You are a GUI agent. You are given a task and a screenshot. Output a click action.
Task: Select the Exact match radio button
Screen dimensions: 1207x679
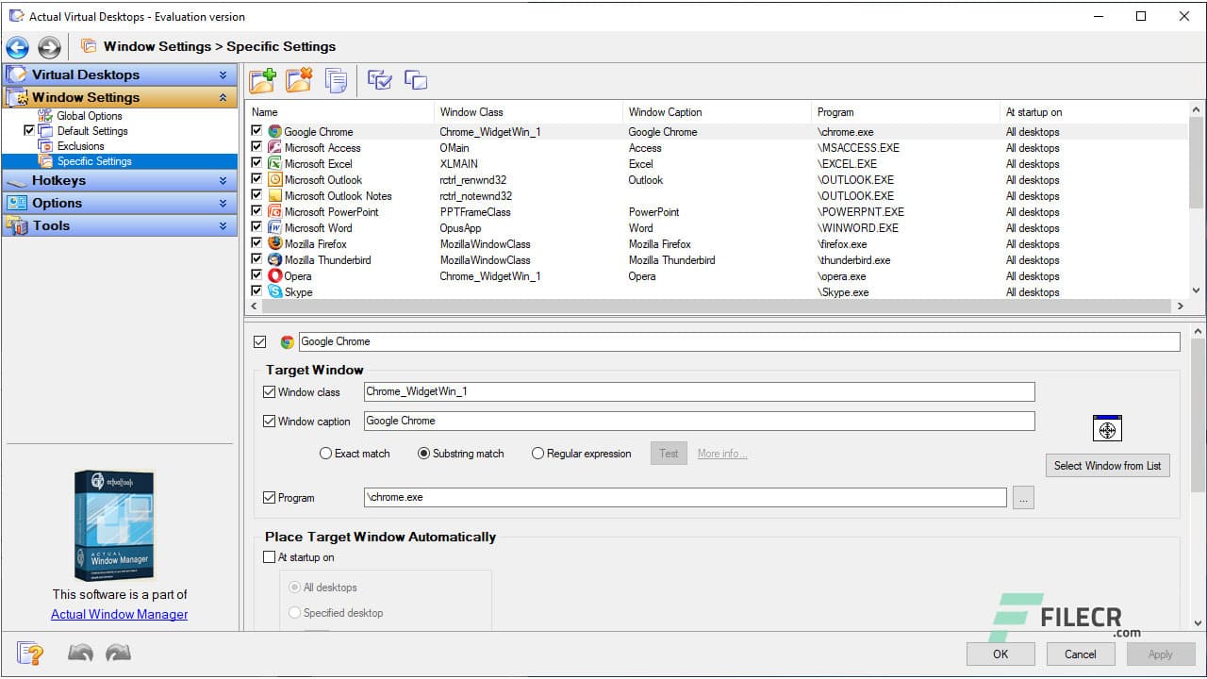tap(326, 454)
